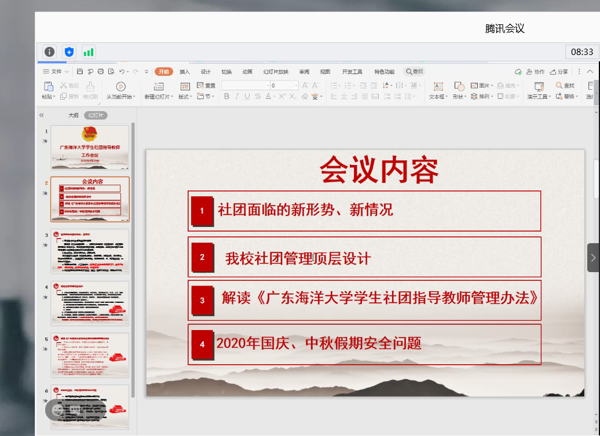Click the save icon in quick toolbar
This screenshot has height=436, width=600.
point(79,72)
